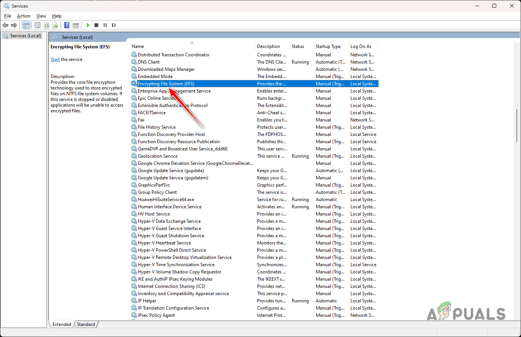The width and height of the screenshot is (521, 337).
Task: Open the Action menu
Action: pos(24,16)
